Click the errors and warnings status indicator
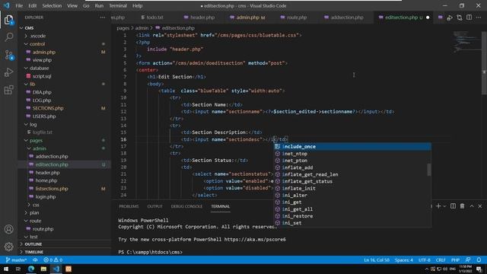487x274 pixels. (53, 260)
